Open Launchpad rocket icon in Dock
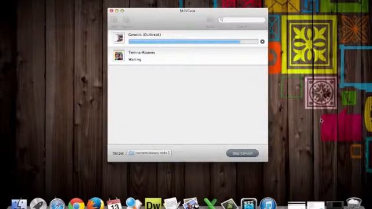This screenshot has height=209, width=372. (x=38, y=204)
